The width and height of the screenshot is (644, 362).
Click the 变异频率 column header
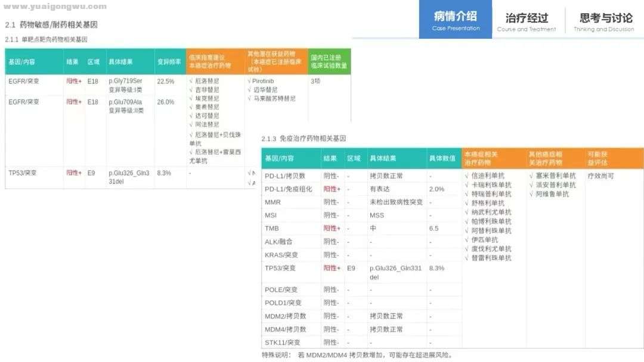[x=169, y=62]
